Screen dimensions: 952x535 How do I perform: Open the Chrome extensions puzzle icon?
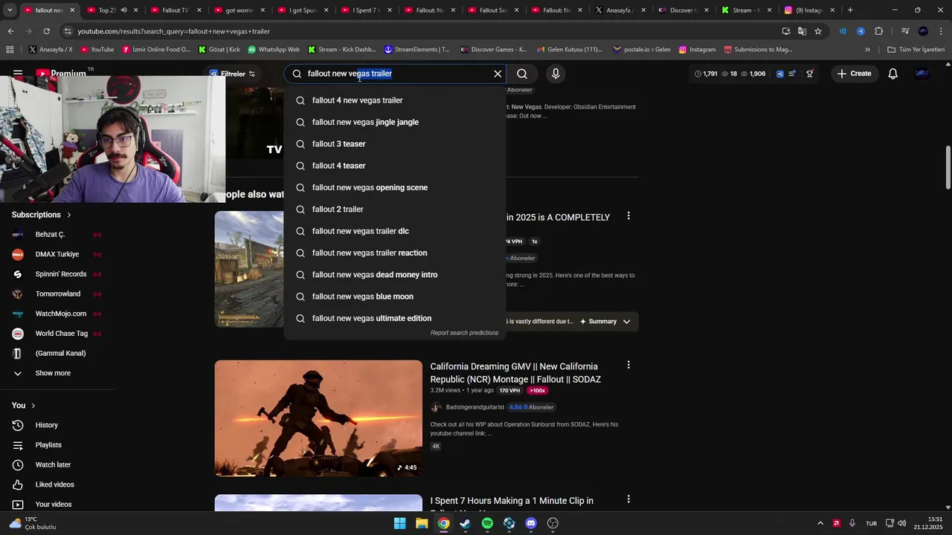pyautogui.click(x=878, y=31)
